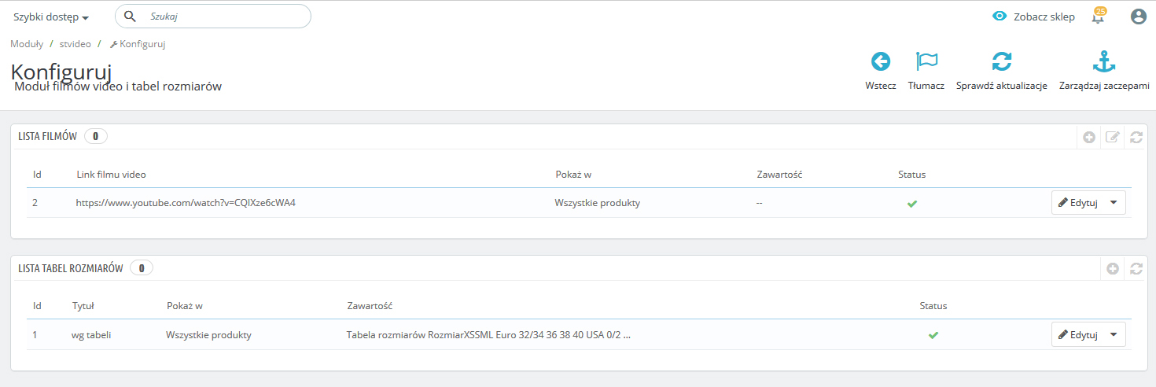Toggle status checkmark for YouTube video row
Image resolution: width=1156 pixels, height=387 pixels.
[912, 203]
